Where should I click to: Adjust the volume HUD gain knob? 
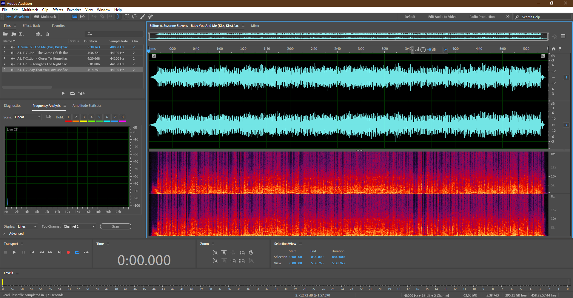point(423,50)
